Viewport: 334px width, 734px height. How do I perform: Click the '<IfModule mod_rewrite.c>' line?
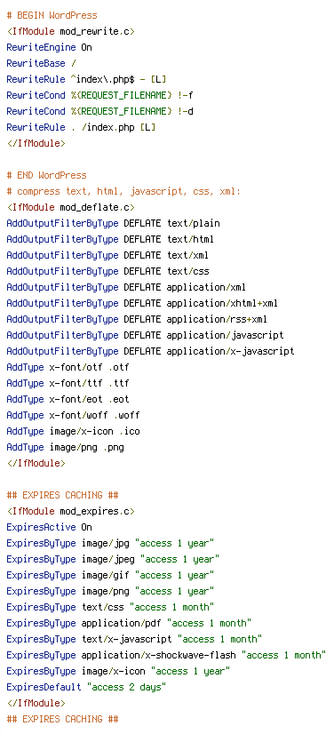[x=71, y=31]
